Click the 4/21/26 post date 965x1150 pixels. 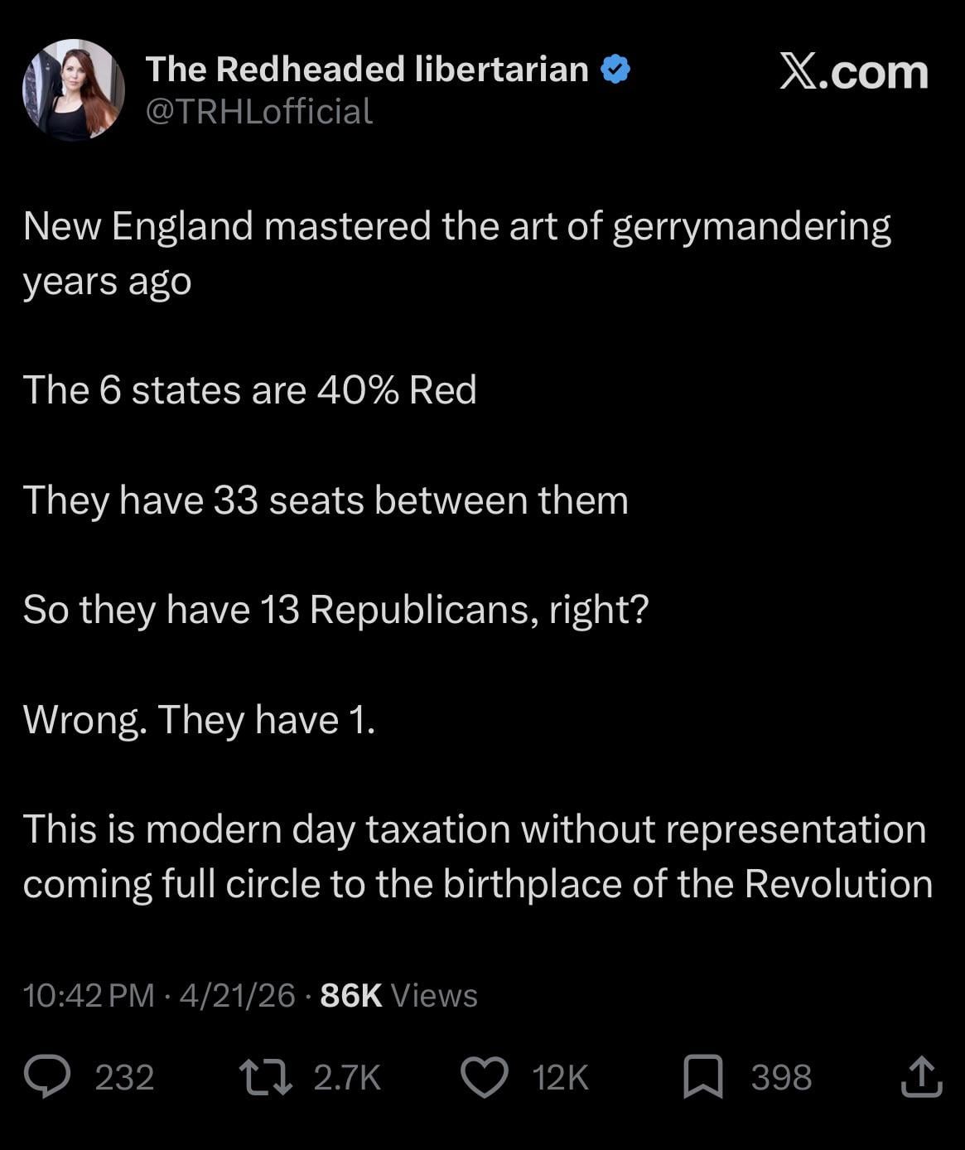coord(237,995)
